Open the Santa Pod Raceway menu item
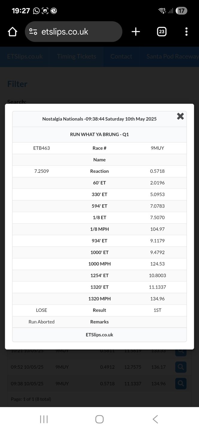 (172, 56)
